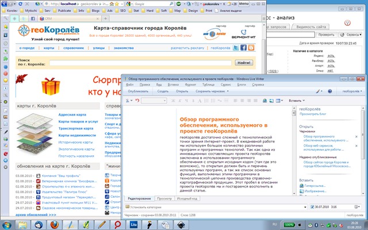Click the insert table icon in Live Writer

click(x=278, y=101)
